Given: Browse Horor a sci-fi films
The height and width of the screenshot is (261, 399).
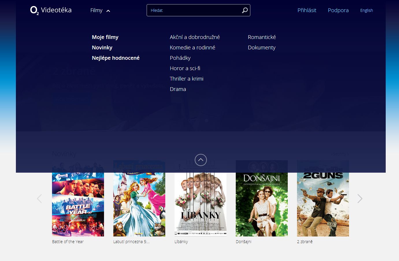Looking at the screenshot, I should pos(185,68).
